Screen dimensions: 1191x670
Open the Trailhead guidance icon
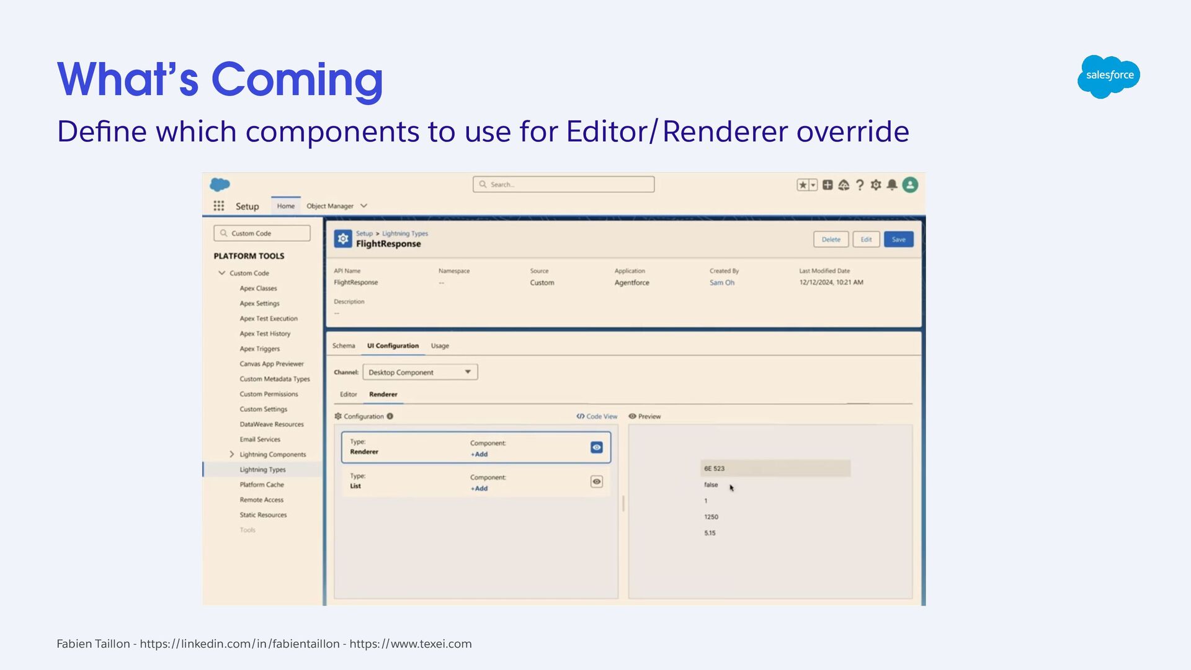tap(844, 185)
